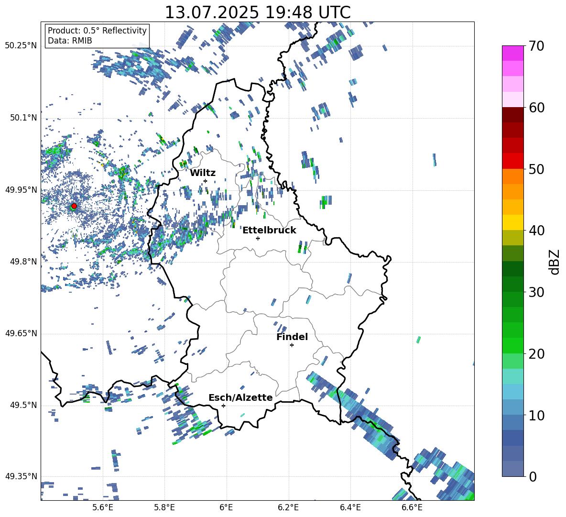Click the 50.1°N latitude label
Screen dimensions: 566x517
point(23,118)
